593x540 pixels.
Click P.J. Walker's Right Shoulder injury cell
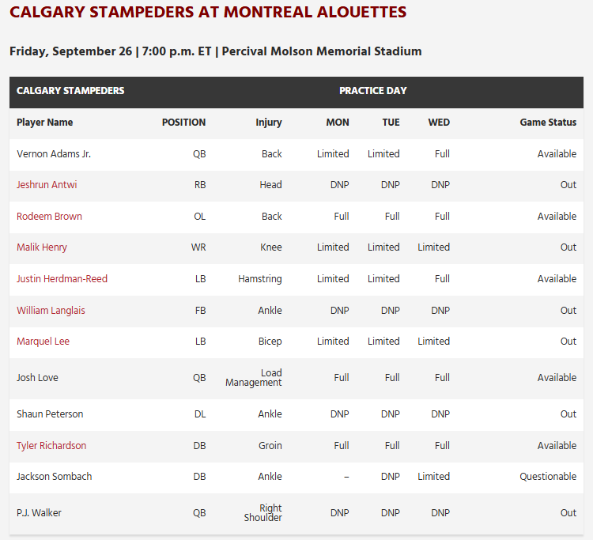(263, 513)
